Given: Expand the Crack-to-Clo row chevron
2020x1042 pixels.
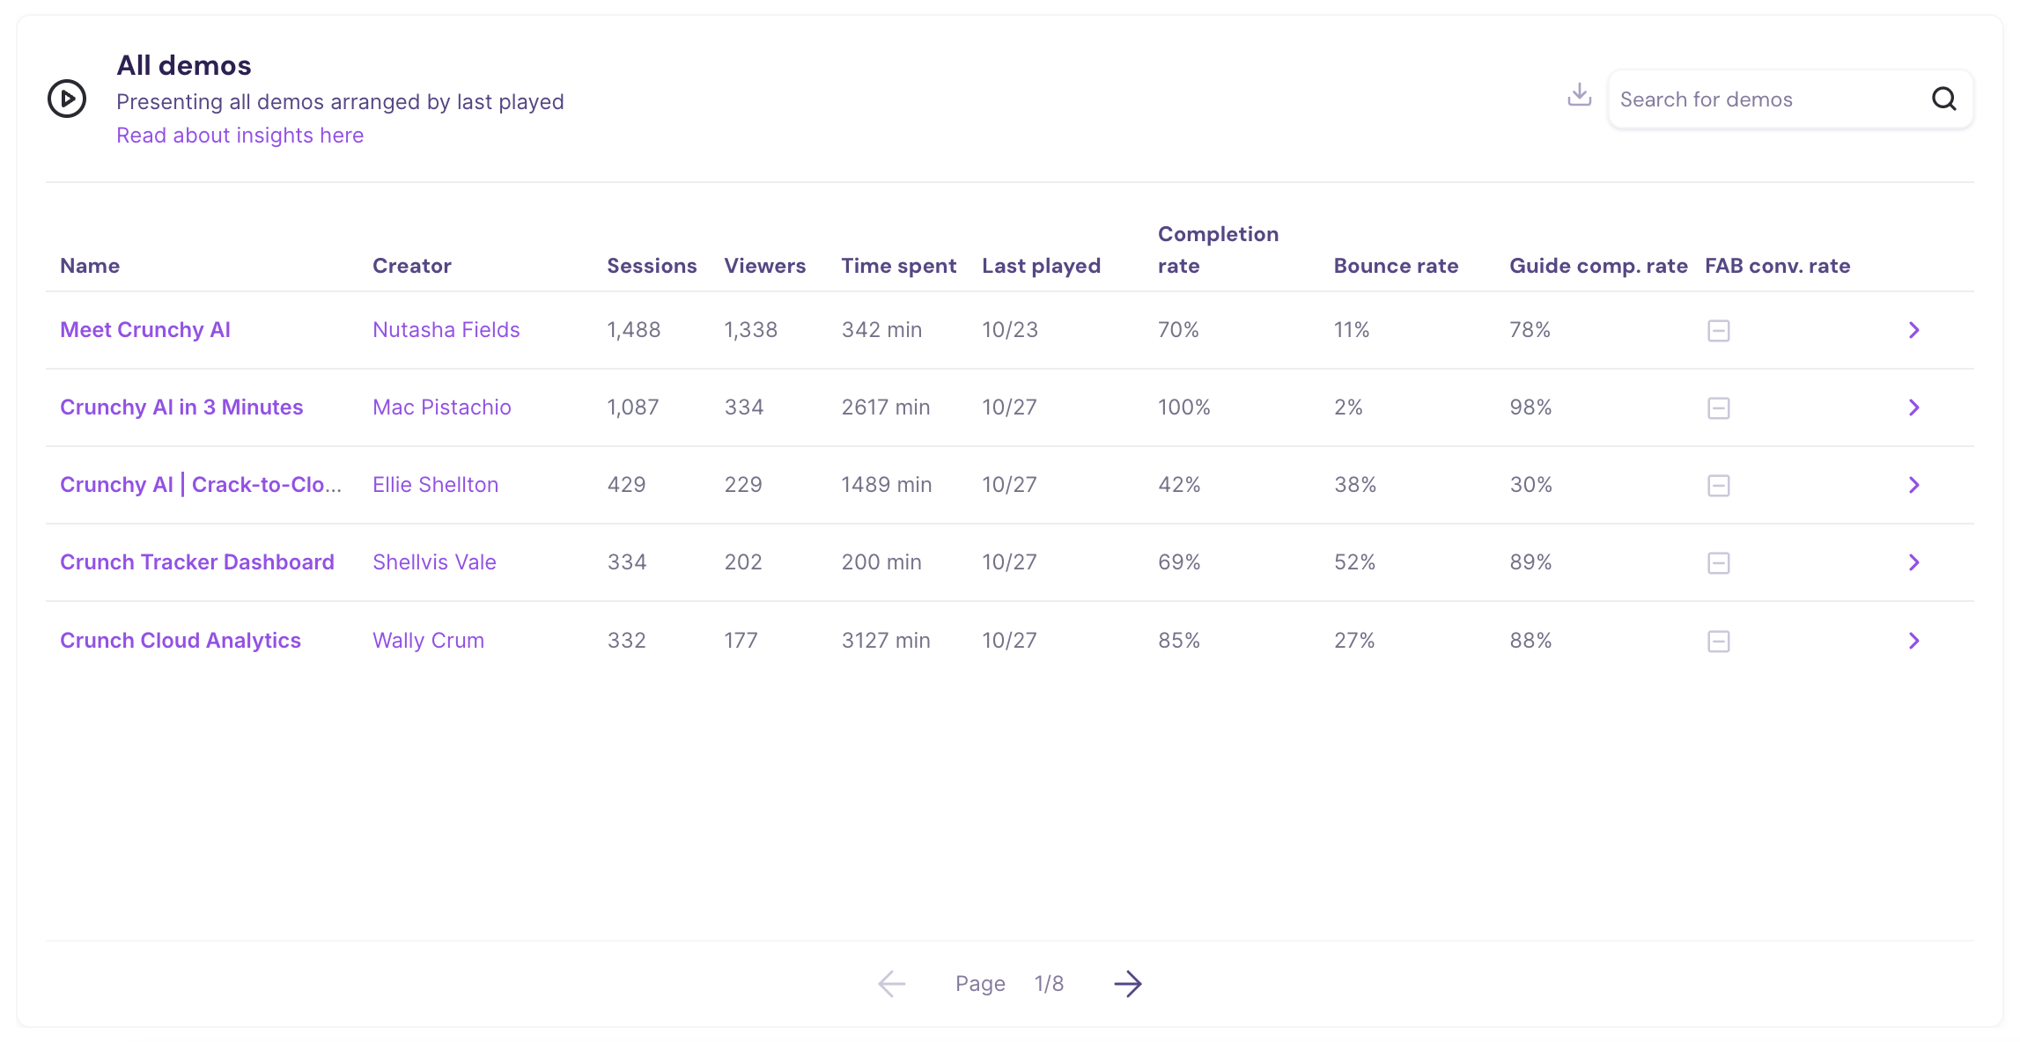Looking at the screenshot, I should 1913,485.
